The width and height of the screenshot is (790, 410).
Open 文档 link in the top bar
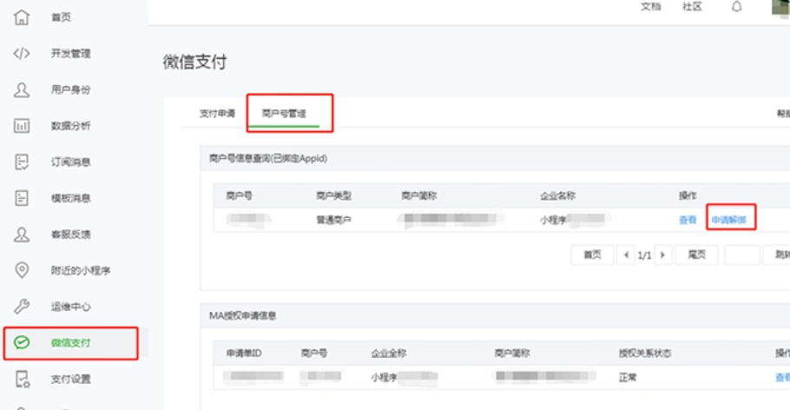650,7
